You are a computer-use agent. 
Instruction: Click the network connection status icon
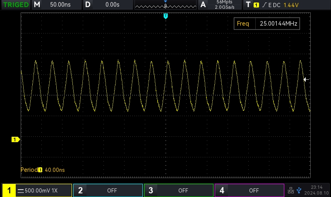290,190
